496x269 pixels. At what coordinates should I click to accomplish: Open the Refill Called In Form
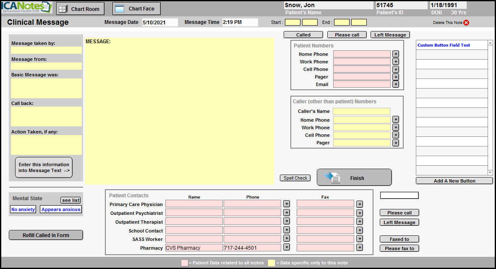46,235
